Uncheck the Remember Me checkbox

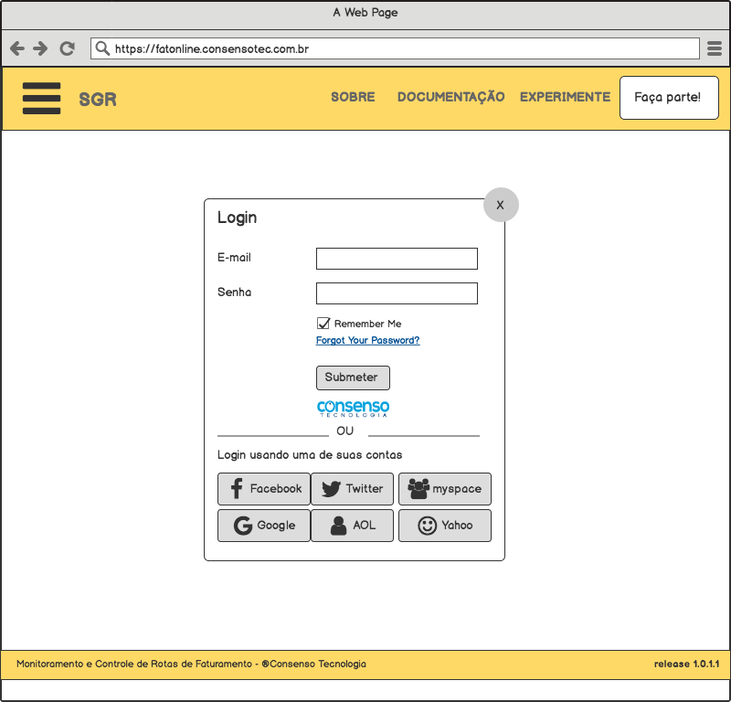pyautogui.click(x=323, y=323)
